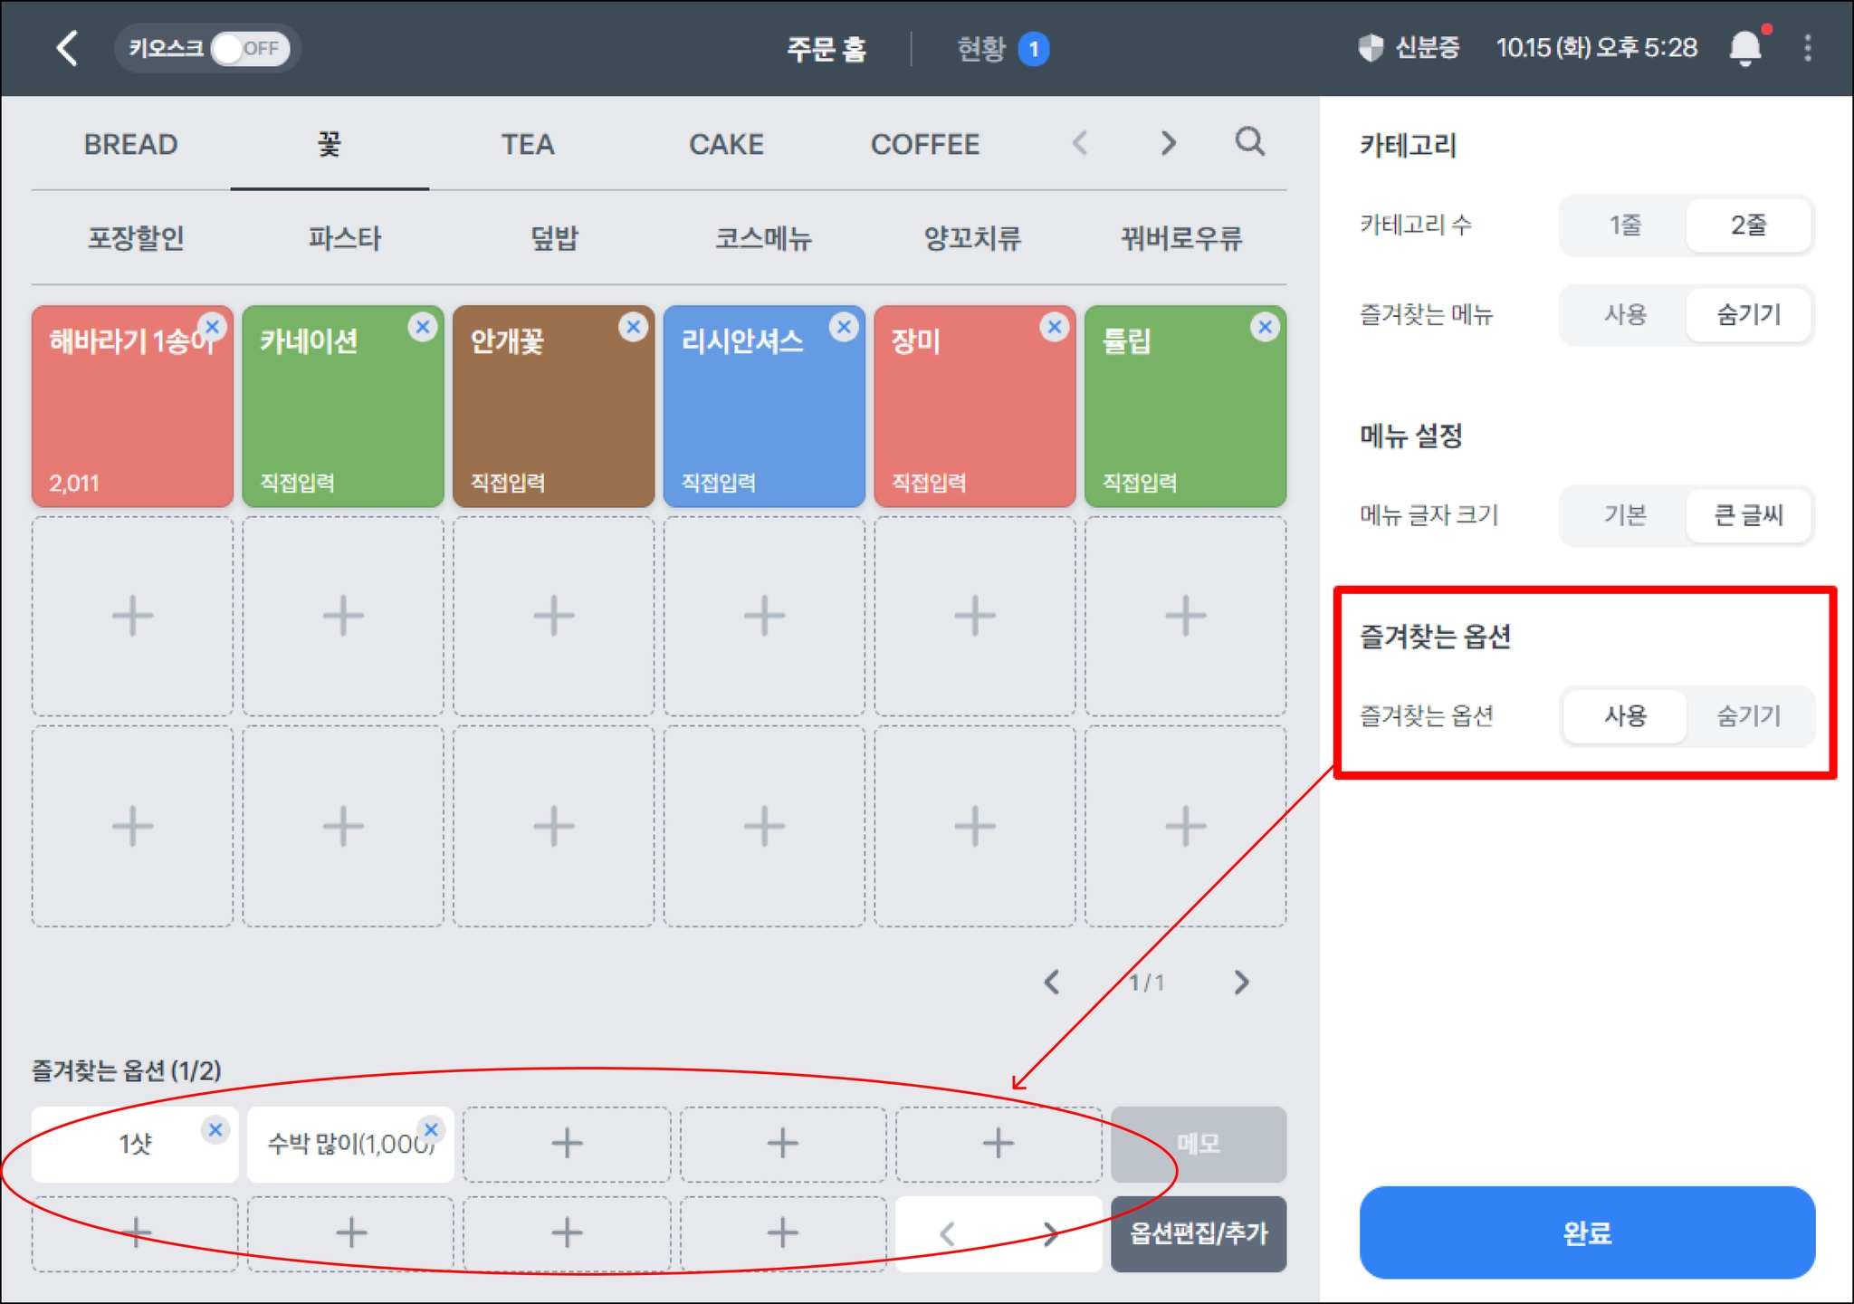This screenshot has width=1854, height=1304.
Task: Open the three-dot more menu
Action: pyautogui.click(x=1807, y=48)
